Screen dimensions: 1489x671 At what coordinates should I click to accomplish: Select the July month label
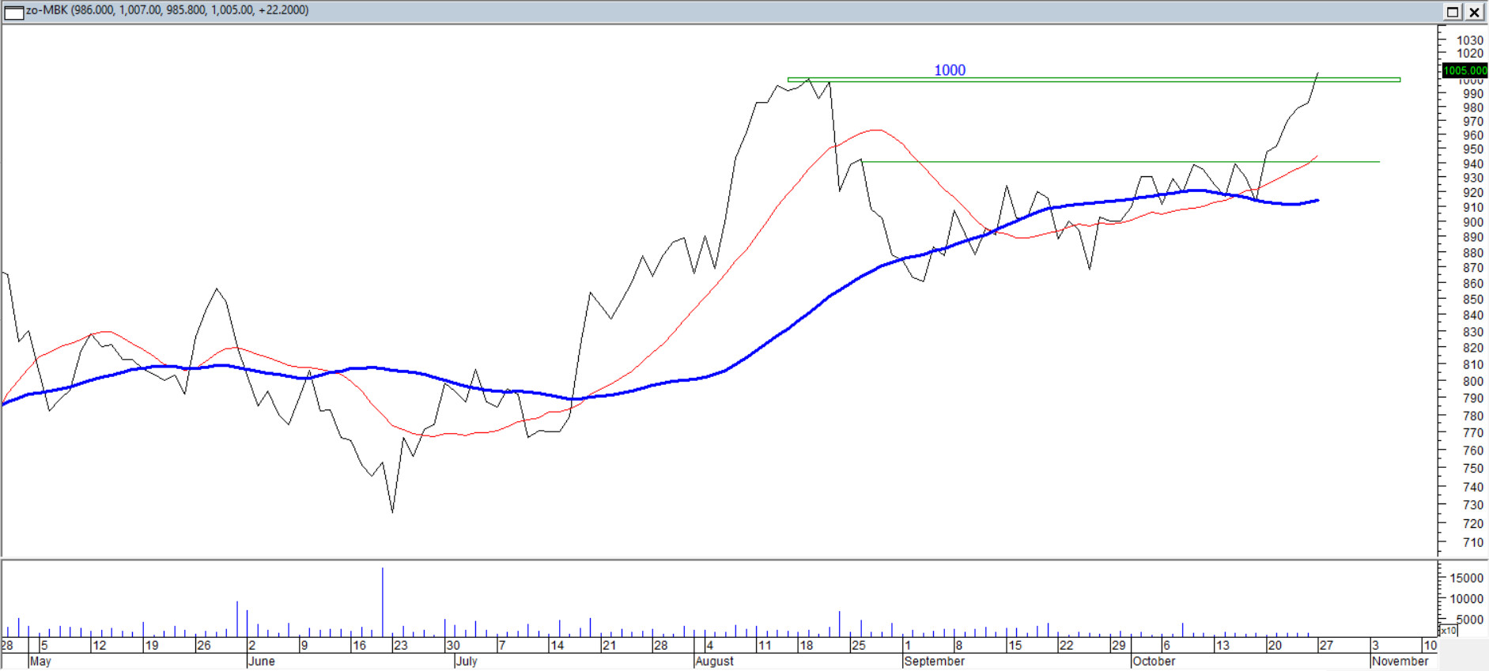click(467, 661)
